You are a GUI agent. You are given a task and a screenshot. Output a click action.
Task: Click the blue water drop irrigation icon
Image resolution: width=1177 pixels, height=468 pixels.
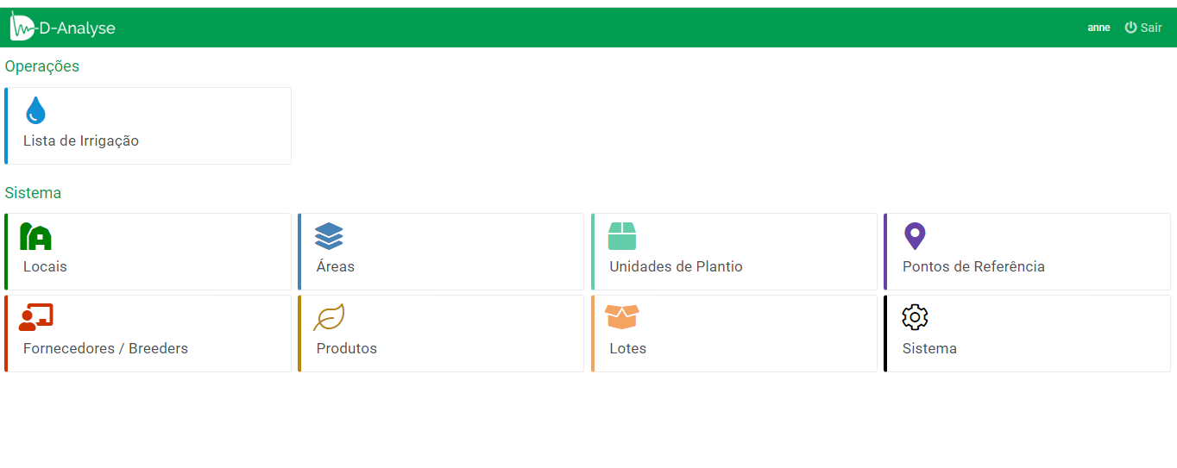pyautogui.click(x=35, y=110)
